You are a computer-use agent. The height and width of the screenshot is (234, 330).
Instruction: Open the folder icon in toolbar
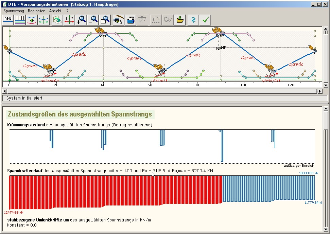click(180, 20)
